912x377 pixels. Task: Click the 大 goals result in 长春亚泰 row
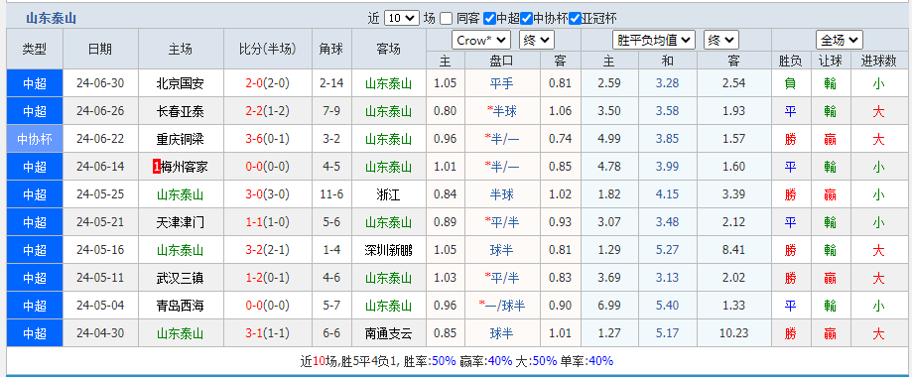point(878,111)
